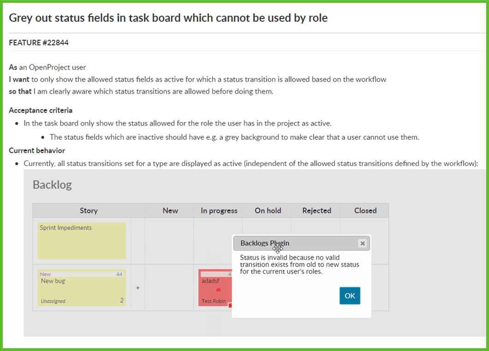Click OK in the Backlogs Plugin dialog
489x351 pixels.
pos(349,296)
